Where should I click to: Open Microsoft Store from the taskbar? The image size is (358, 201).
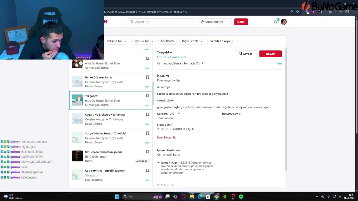[x=208, y=197]
